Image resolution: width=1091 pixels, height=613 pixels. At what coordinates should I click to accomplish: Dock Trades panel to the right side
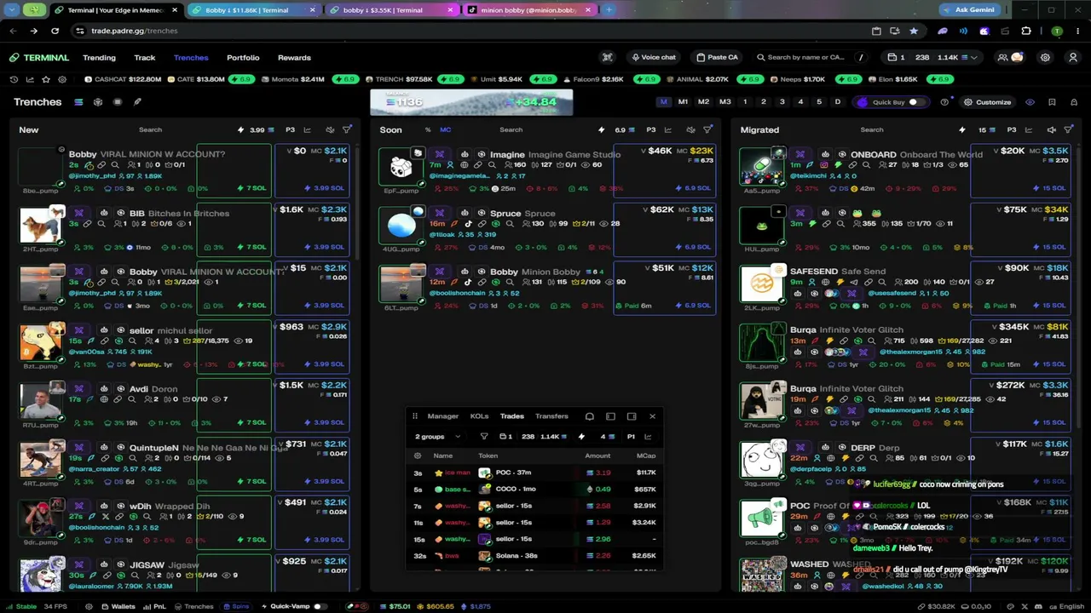tap(632, 416)
